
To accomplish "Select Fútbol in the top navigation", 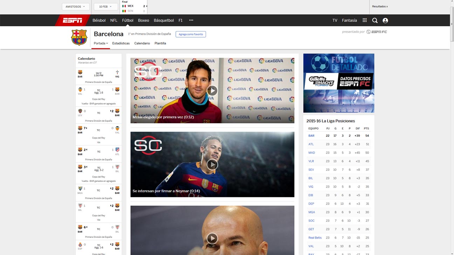I will [x=128, y=20].
